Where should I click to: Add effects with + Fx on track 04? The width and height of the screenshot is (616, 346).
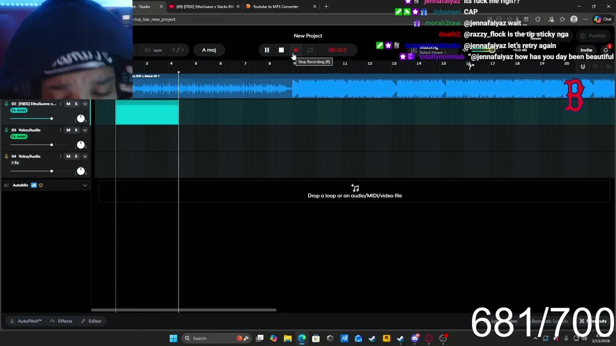click(15, 163)
